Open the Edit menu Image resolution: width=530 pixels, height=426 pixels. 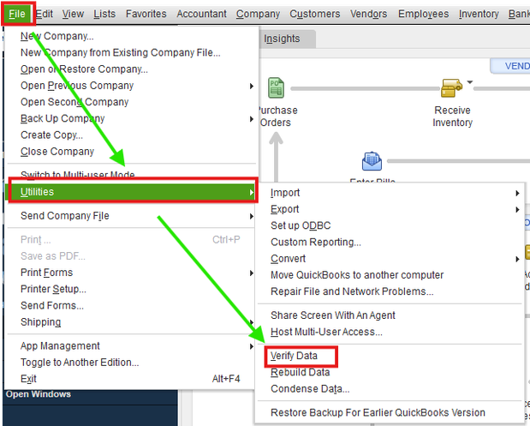[x=45, y=14]
